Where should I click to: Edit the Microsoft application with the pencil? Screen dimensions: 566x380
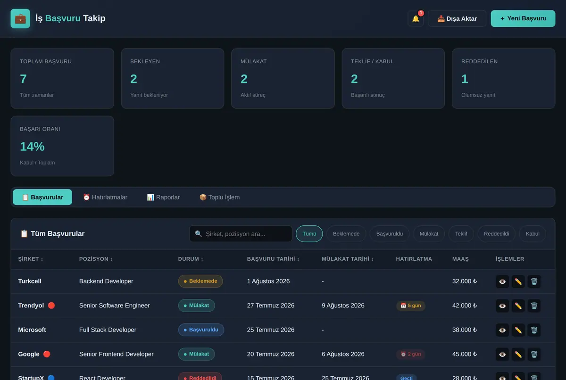point(518,330)
